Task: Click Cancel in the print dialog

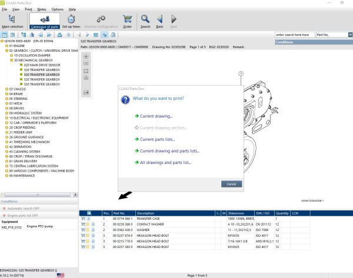Action: (x=231, y=184)
